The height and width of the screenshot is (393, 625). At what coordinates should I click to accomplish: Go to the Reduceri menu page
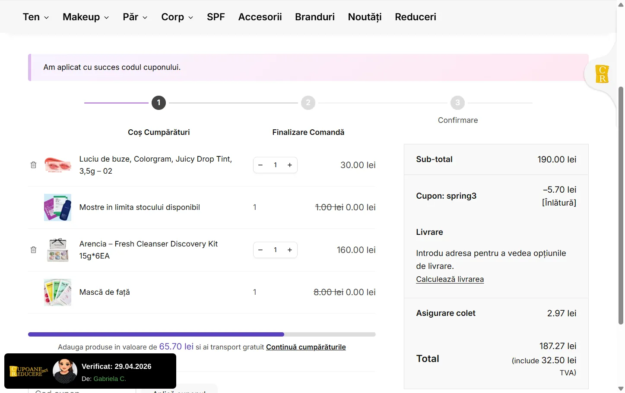tap(415, 17)
